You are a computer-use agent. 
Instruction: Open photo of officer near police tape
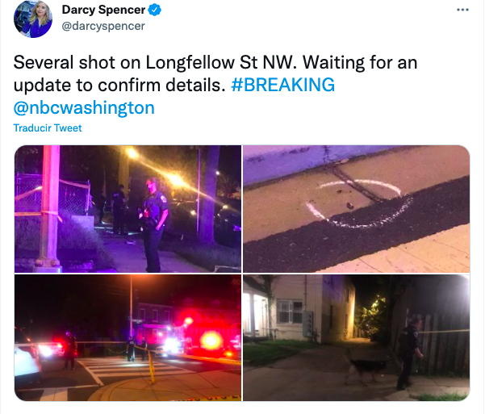pos(128,209)
